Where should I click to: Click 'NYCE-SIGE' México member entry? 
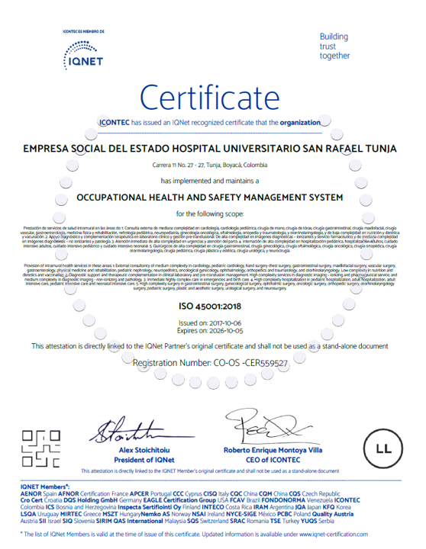coord(250,514)
